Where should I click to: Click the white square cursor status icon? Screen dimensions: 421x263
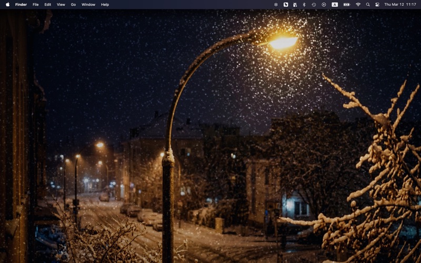tap(286, 4)
